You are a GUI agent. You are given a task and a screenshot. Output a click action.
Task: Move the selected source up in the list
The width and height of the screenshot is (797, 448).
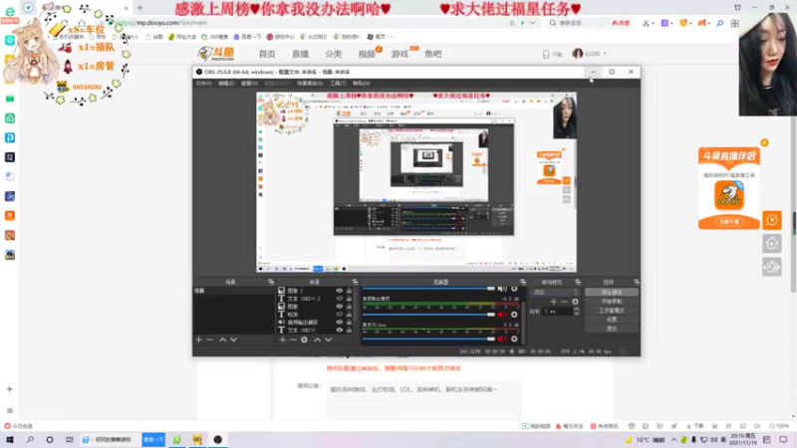pos(317,339)
